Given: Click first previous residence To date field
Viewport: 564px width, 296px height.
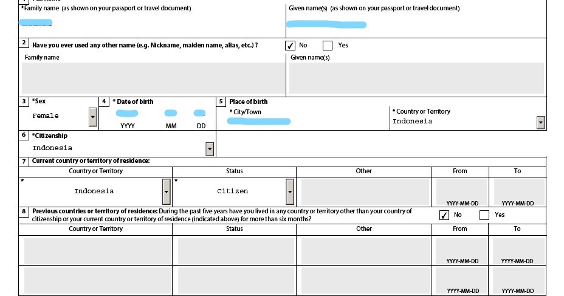Looking at the screenshot, I should [518, 250].
